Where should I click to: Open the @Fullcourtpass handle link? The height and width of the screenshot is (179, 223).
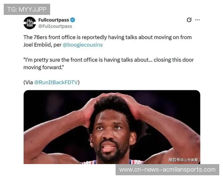click(55, 26)
